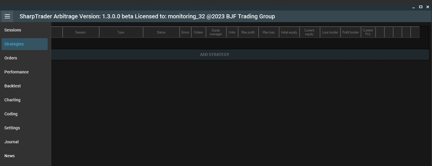Select Strategies in the sidebar
Viewport: 432px width, 166px height.
[x=14, y=44]
